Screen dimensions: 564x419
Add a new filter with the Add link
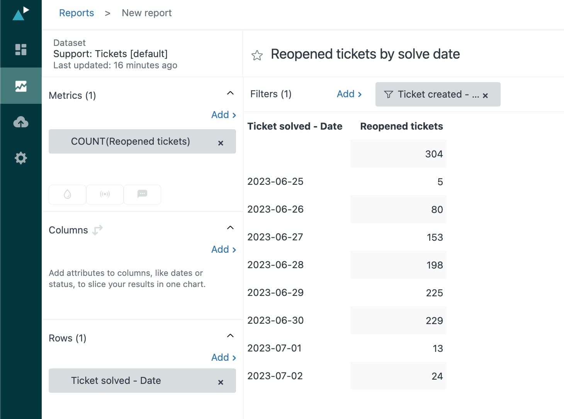[x=347, y=94]
